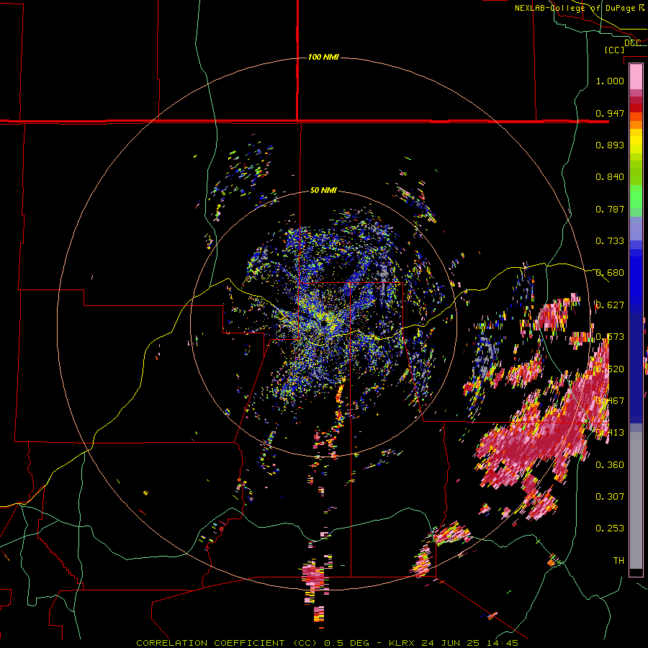This screenshot has width=648, height=648.
Task: Click the bright green band of color scale
Action: [636, 197]
